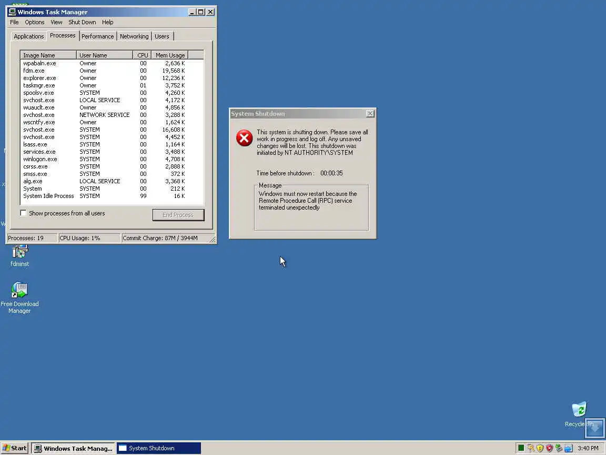Click the 3:40 PM taskbar clock
Screen dimensions: 606x455
pos(588,448)
